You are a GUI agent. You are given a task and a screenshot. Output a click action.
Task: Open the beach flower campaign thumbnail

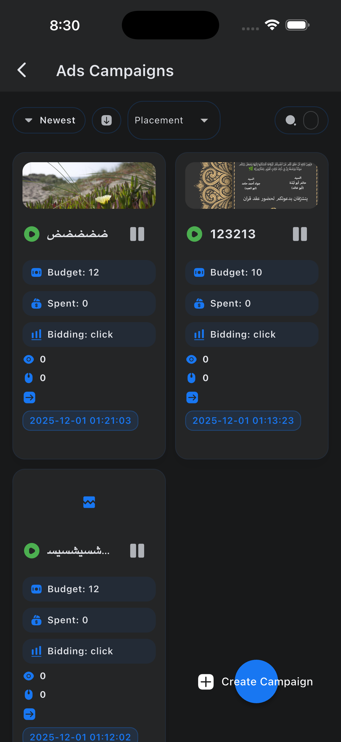pos(89,185)
